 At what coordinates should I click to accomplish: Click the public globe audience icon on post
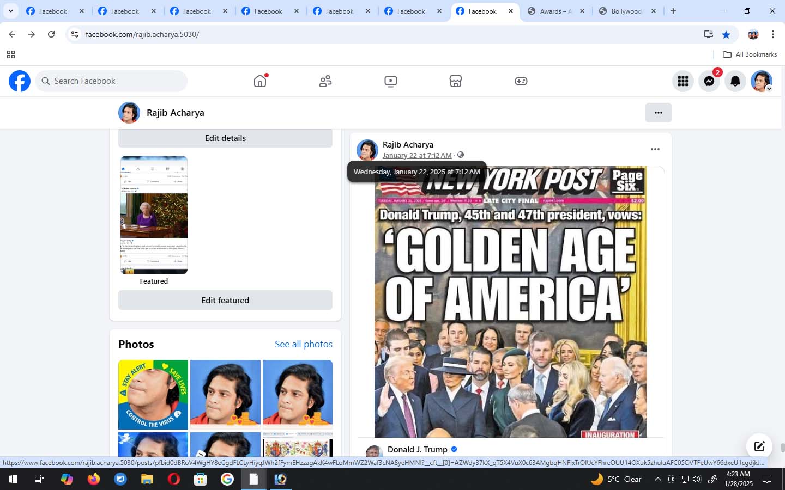pos(461,155)
